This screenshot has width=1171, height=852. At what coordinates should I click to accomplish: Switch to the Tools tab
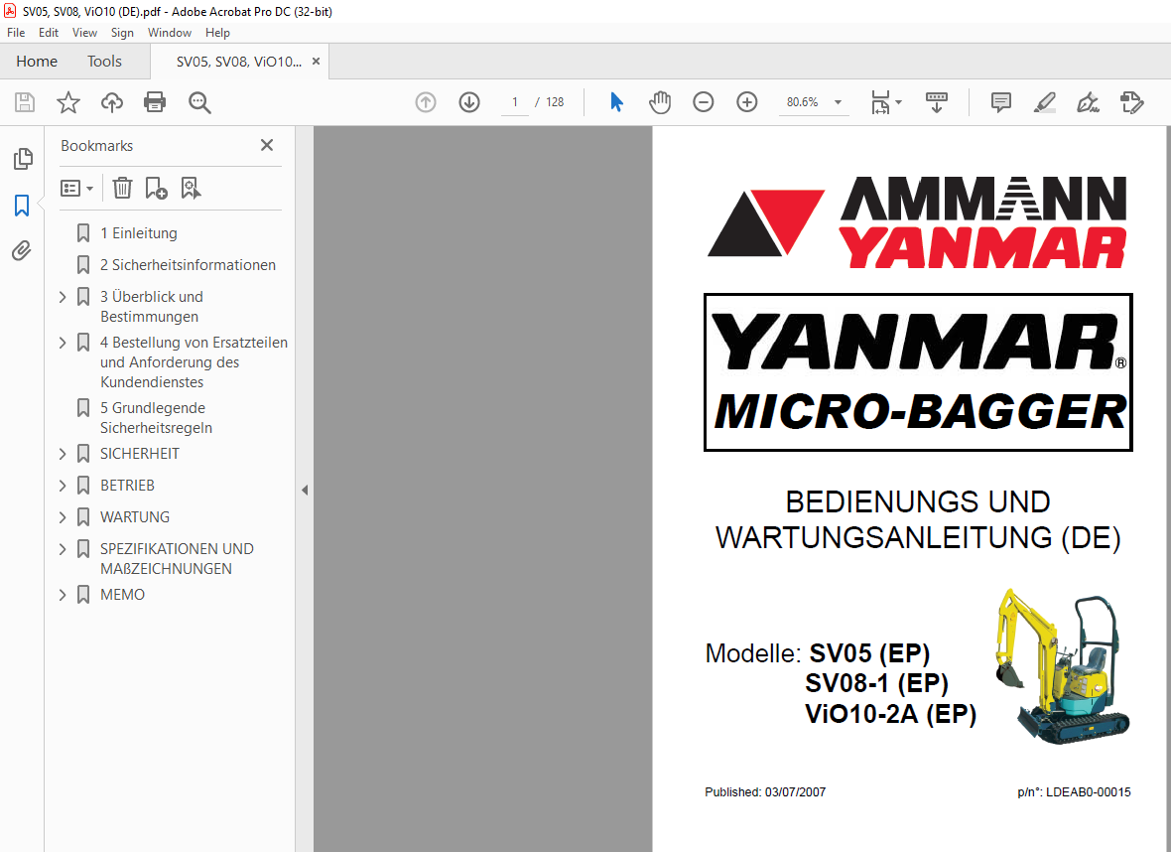[x=104, y=62]
